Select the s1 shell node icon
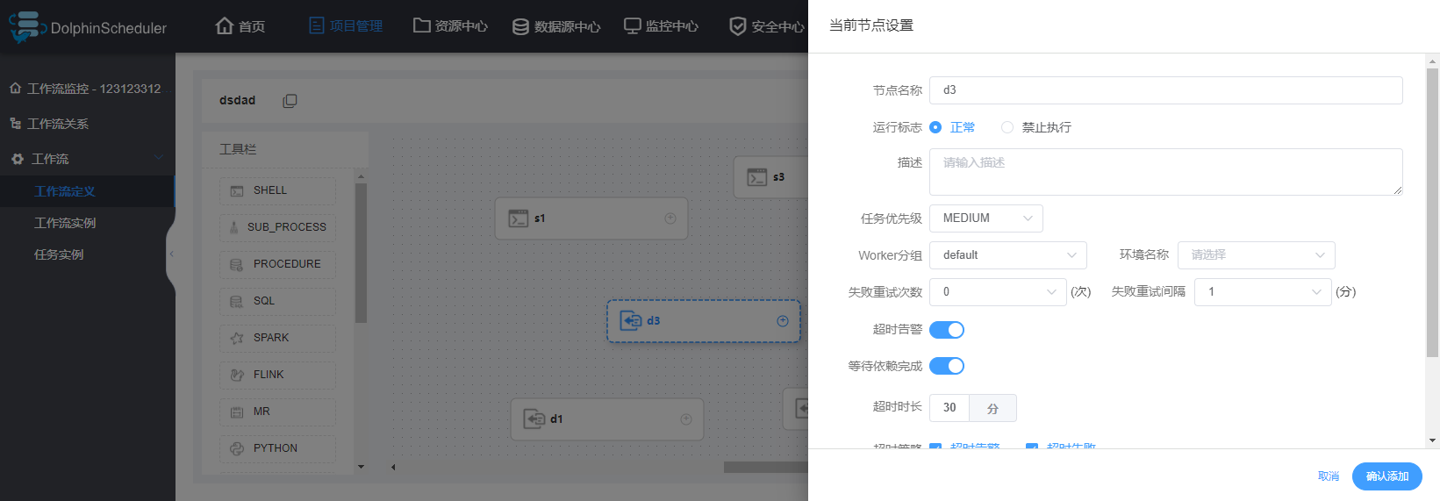The image size is (1440, 501). [x=519, y=218]
